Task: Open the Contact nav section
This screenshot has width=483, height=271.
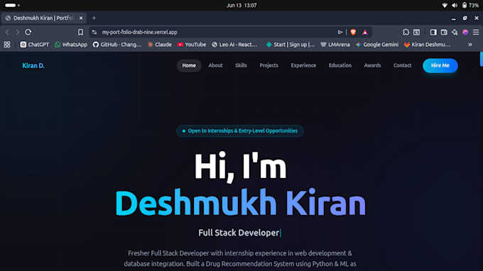Action: [402, 65]
